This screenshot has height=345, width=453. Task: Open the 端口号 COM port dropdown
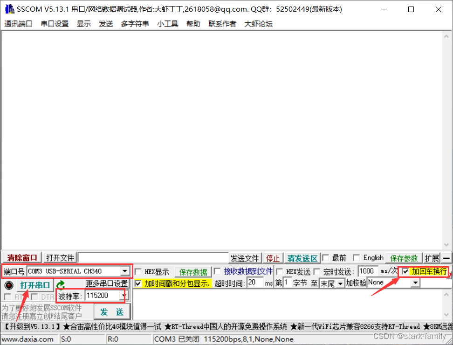click(x=126, y=271)
